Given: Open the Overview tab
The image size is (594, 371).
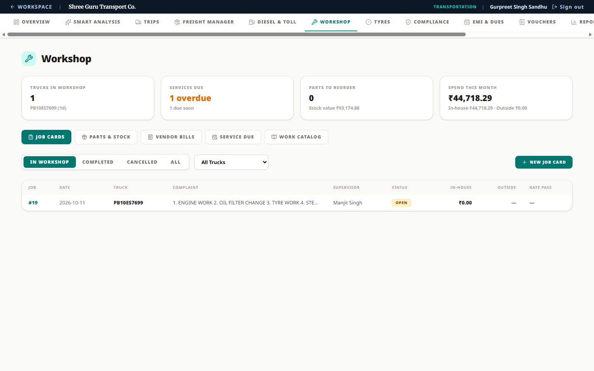Looking at the screenshot, I should coord(31,22).
